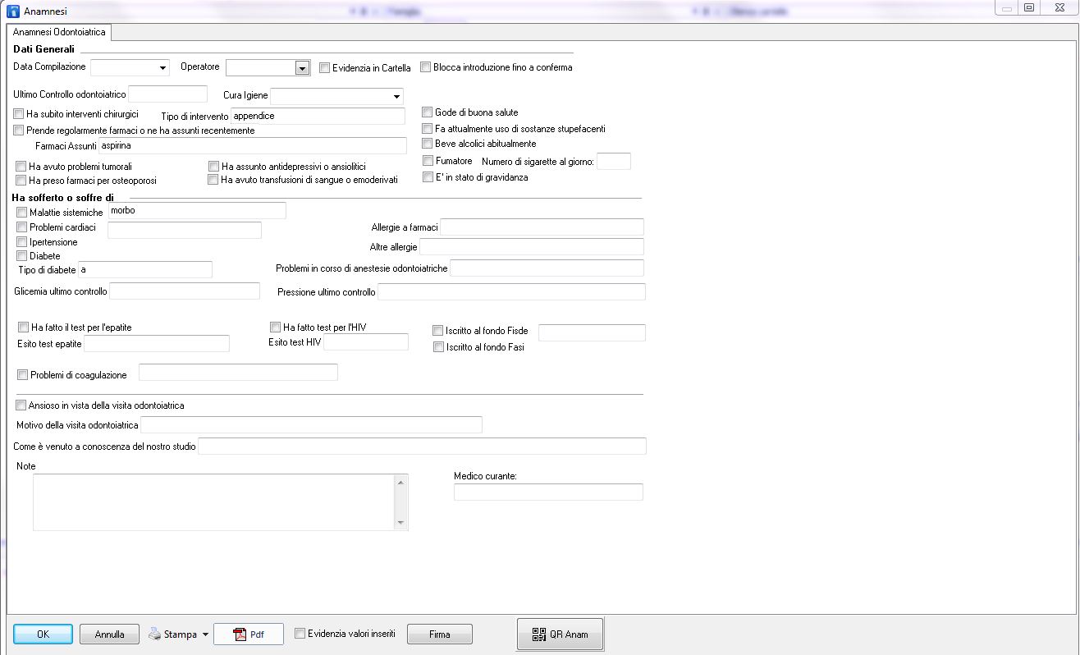
Task: Open the Stampa dropdown arrow
Action: click(204, 634)
